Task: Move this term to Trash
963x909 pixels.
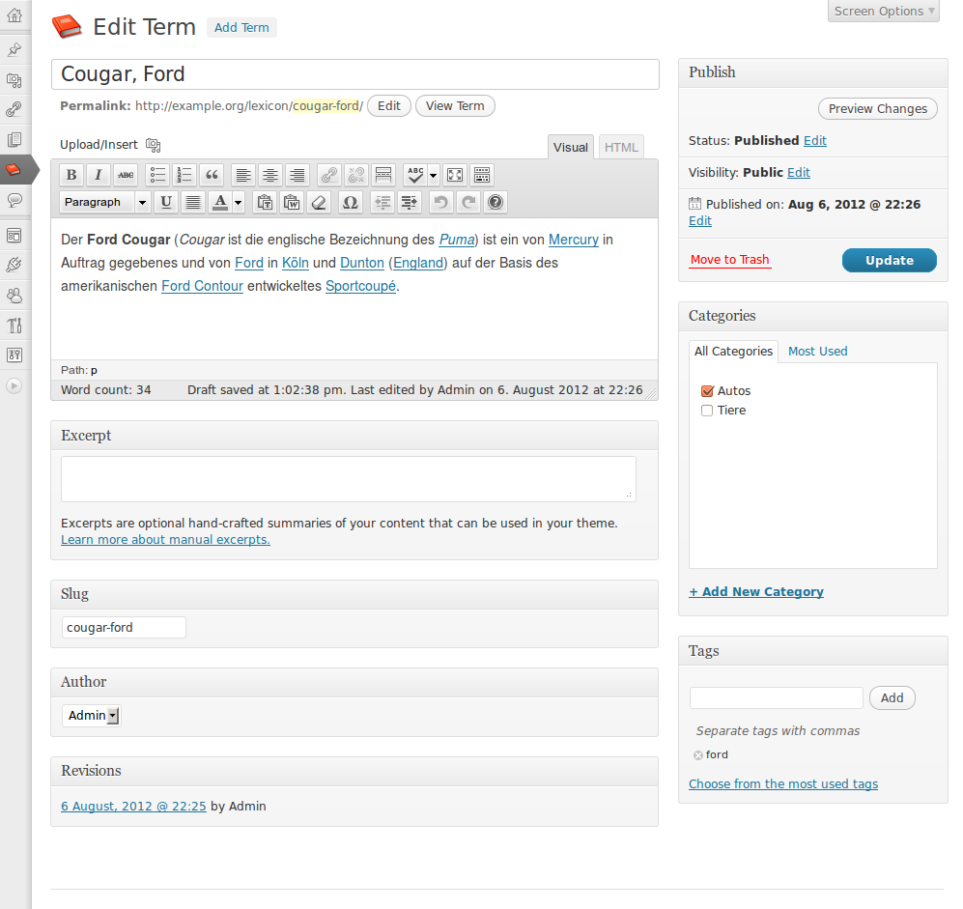Action: [729, 260]
